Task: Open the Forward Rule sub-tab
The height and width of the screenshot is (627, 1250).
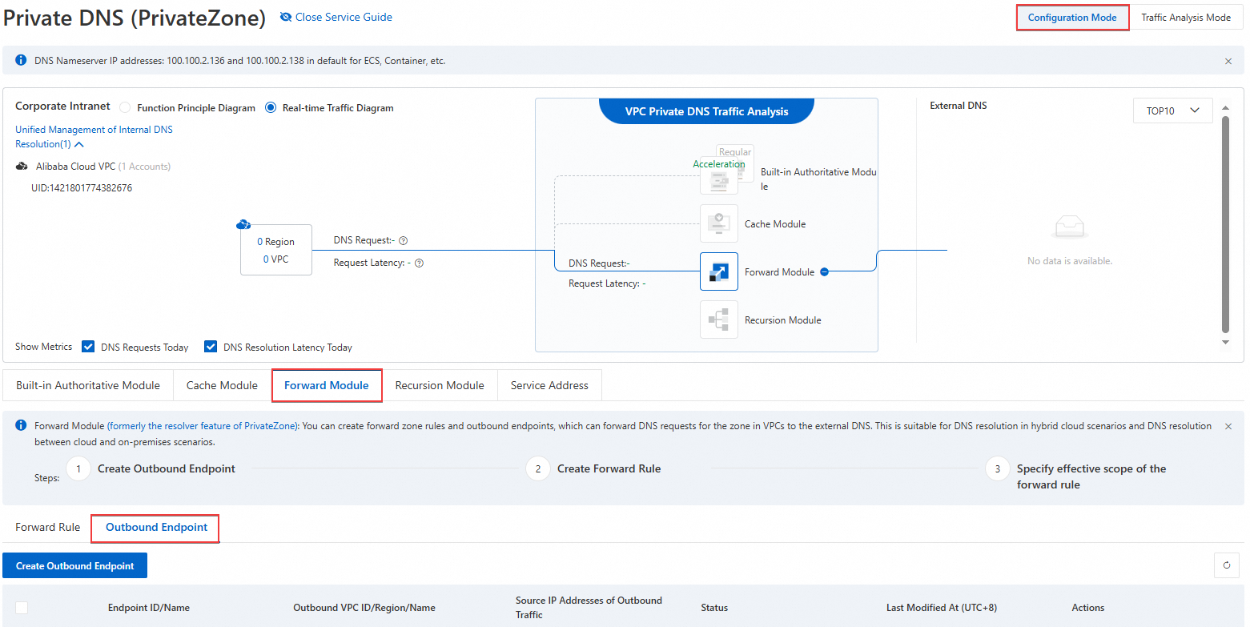Action: point(48,527)
